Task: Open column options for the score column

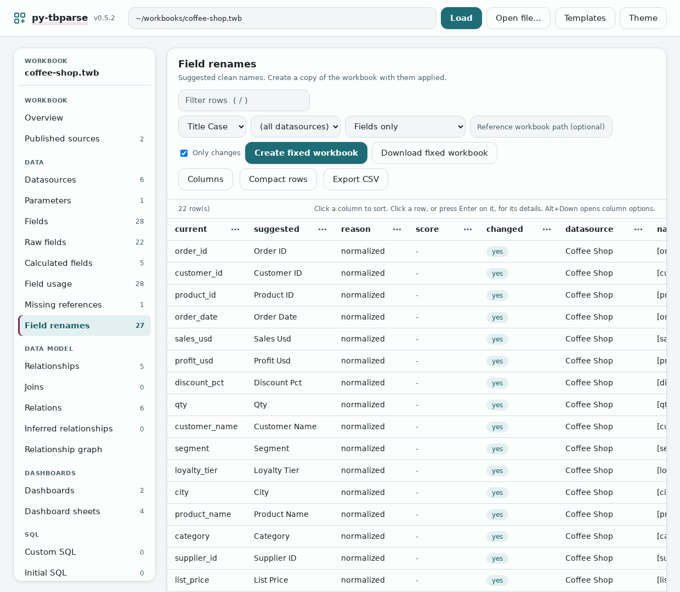Action: click(468, 229)
